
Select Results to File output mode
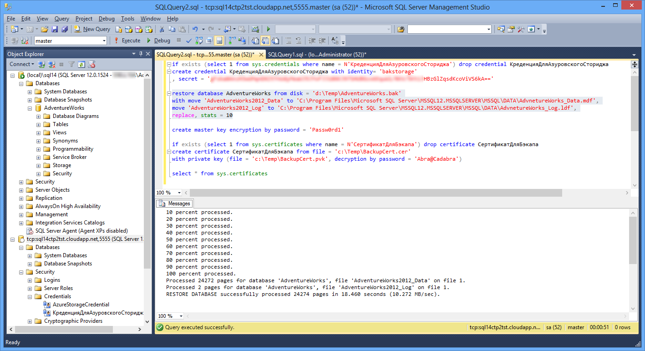pos(275,41)
